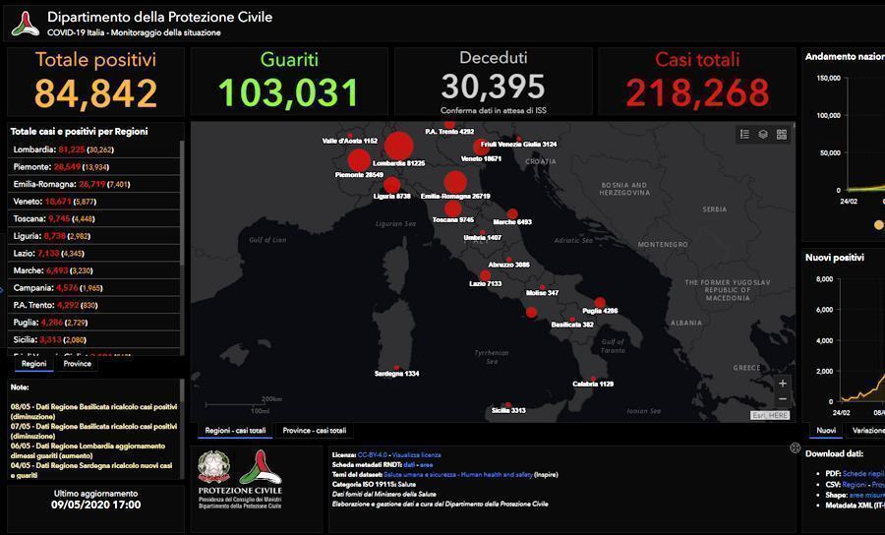
Task: Zoom in on the map with plus
Action: coord(783,384)
